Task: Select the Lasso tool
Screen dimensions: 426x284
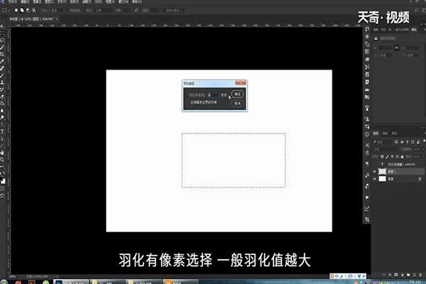Action: (2, 40)
